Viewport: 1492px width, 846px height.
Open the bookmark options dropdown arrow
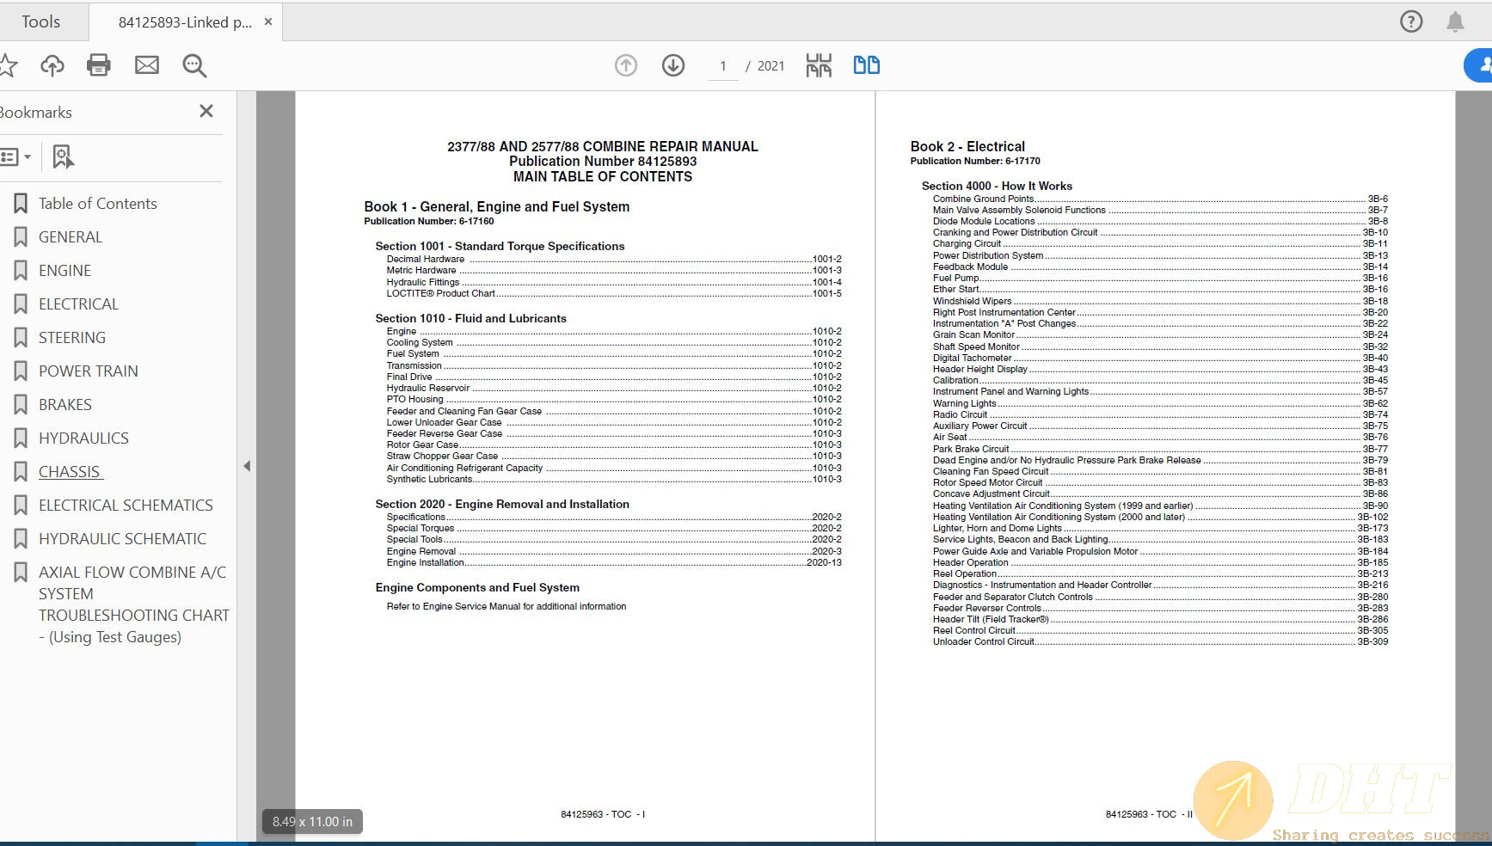coord(28,156)
